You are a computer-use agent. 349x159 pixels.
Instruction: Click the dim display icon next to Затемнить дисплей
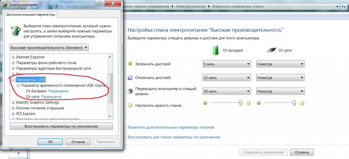(x=130, y=64)
